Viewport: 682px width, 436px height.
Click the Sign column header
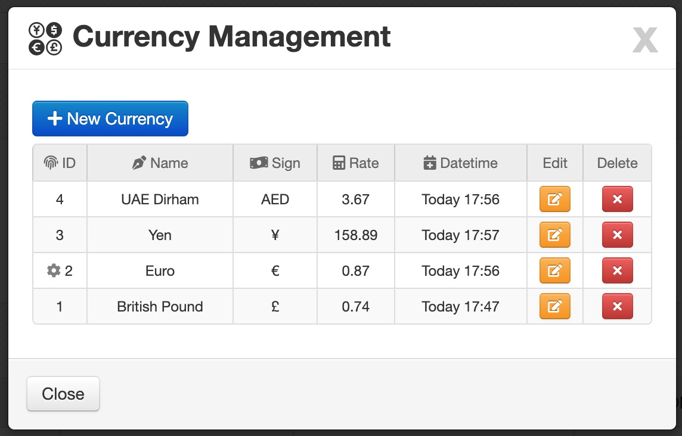(x=275, y=163)
